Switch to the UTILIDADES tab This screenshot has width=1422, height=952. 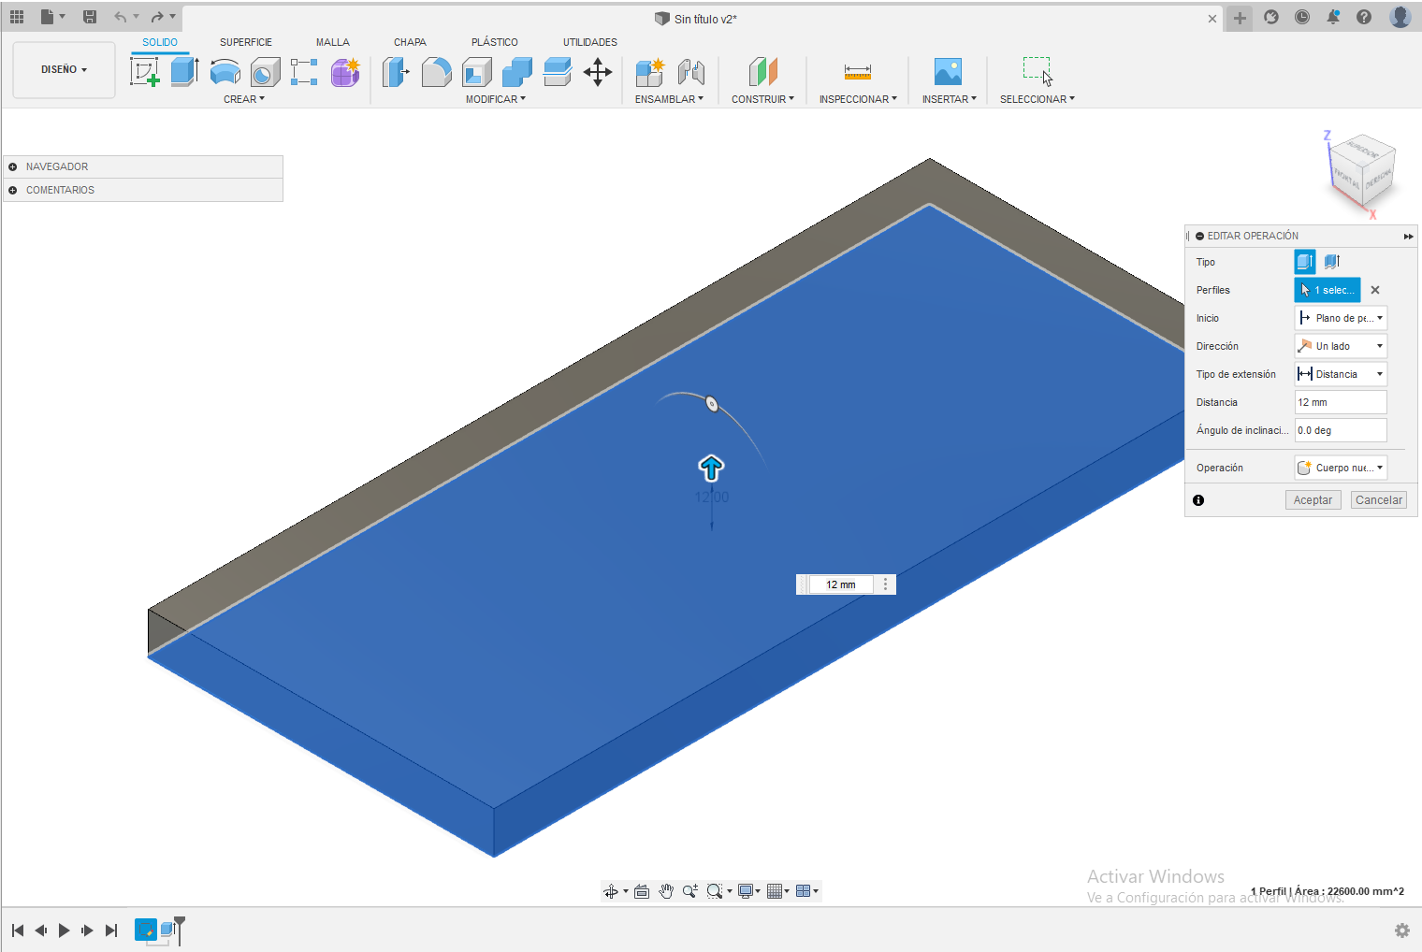(x=590, y=42)
